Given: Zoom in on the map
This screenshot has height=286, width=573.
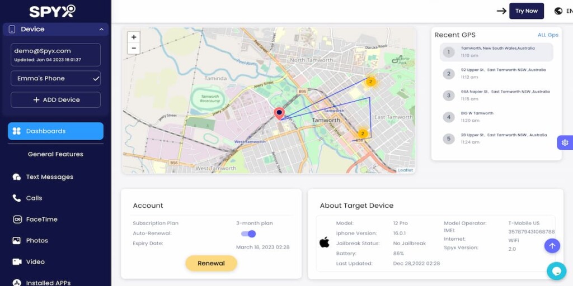Looking at the screenshot, I should 134,37.
